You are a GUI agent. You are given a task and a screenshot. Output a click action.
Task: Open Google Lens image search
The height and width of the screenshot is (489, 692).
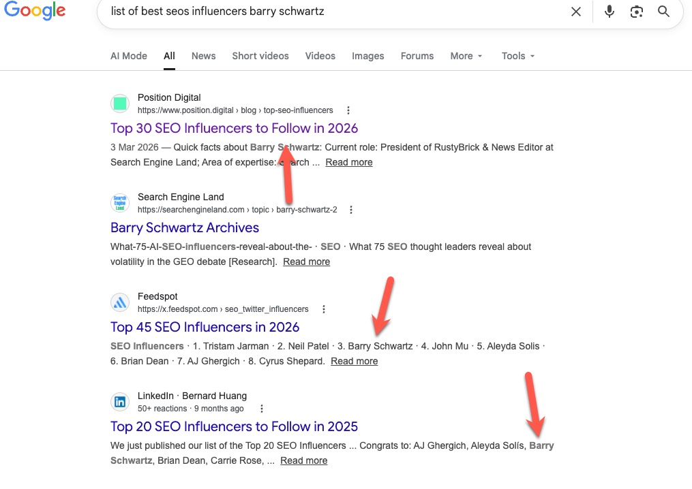click(x=636, y=12)
